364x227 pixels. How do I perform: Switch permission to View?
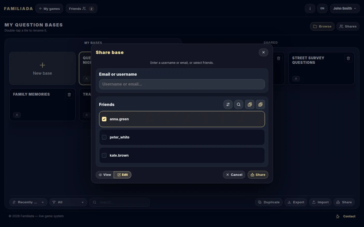[105, 175]
